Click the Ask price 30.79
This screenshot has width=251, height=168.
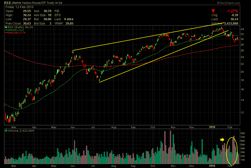click(x=47, y=11)
